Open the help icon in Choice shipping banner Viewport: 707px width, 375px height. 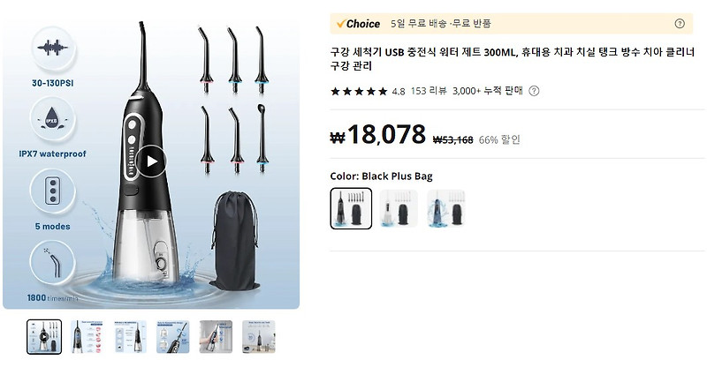680,24
